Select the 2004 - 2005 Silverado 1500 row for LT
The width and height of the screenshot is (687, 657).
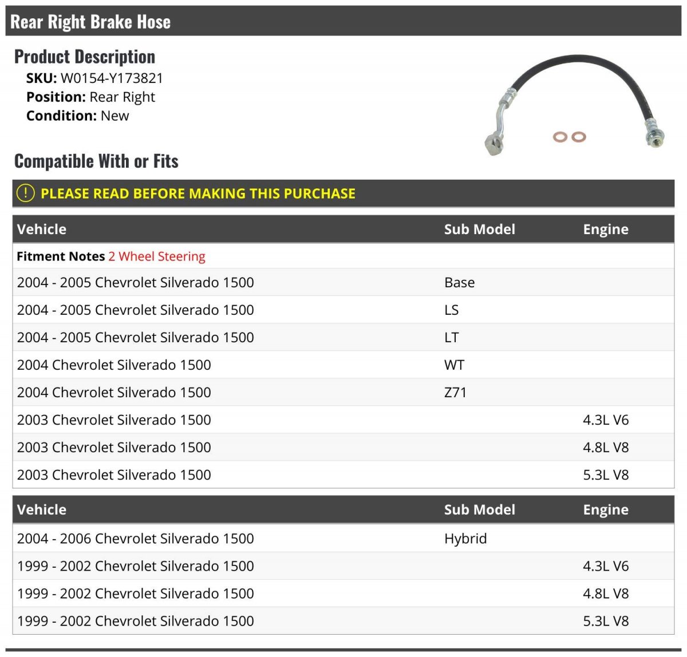tap(343, 337)
